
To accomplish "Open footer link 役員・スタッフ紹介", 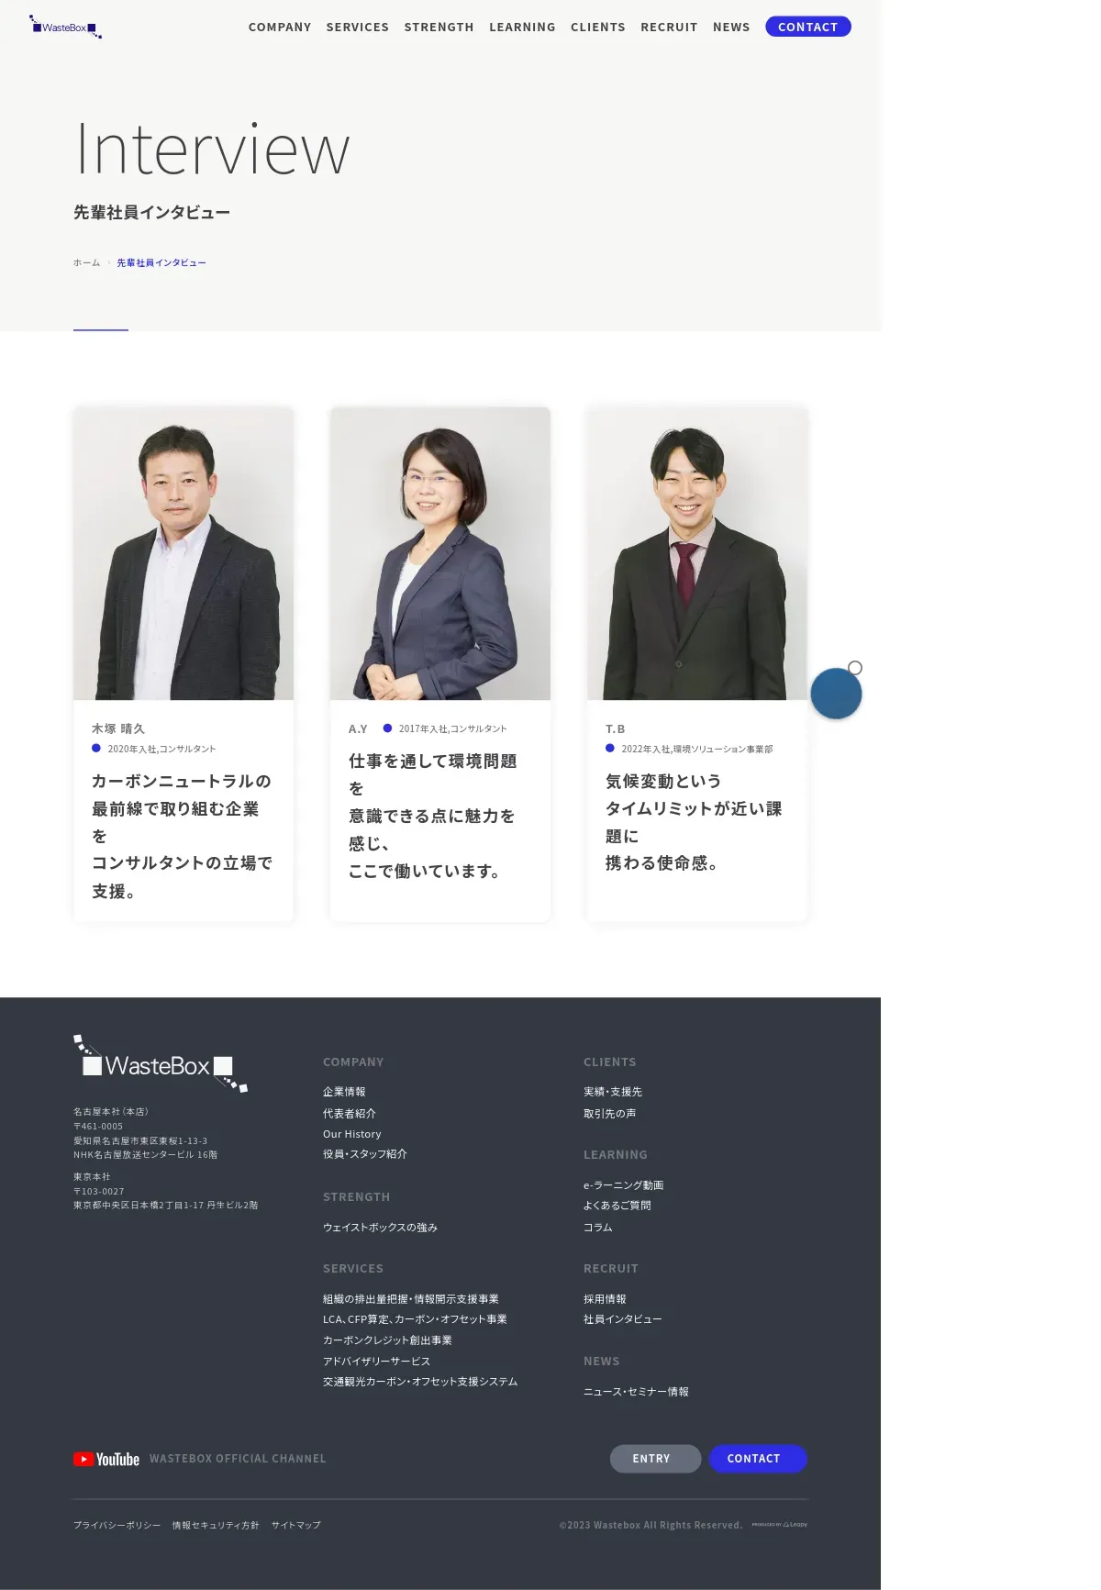I will [x=365, y=1154].
